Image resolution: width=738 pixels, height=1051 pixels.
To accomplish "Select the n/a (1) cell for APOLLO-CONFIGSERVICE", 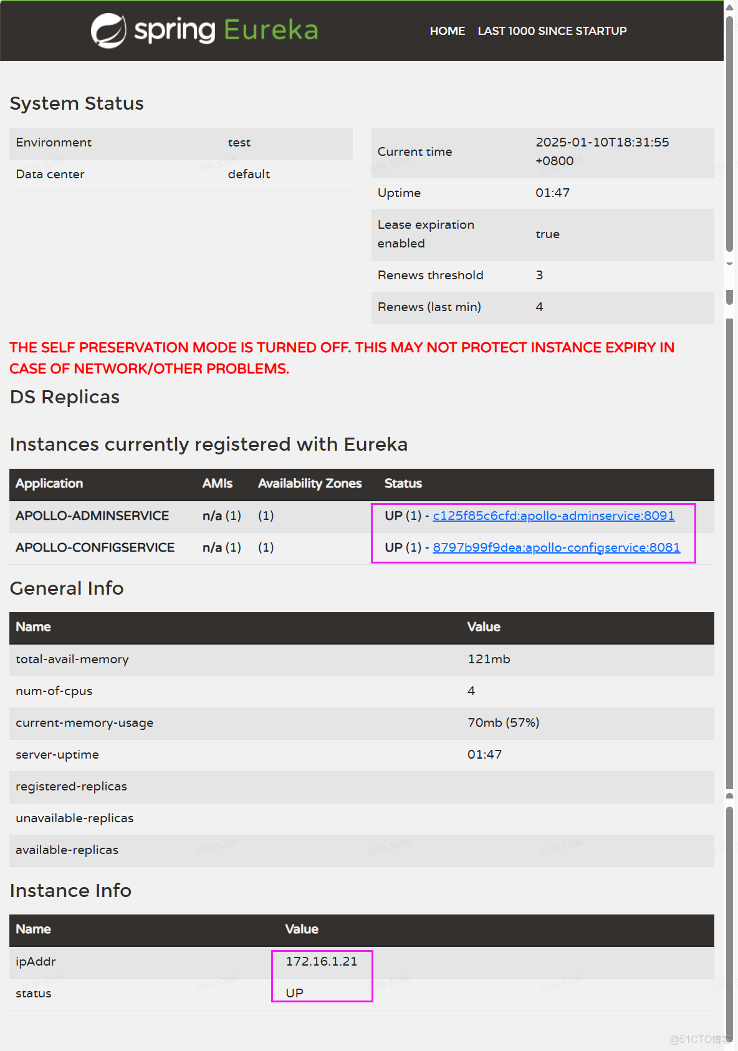I will (222, 548).
